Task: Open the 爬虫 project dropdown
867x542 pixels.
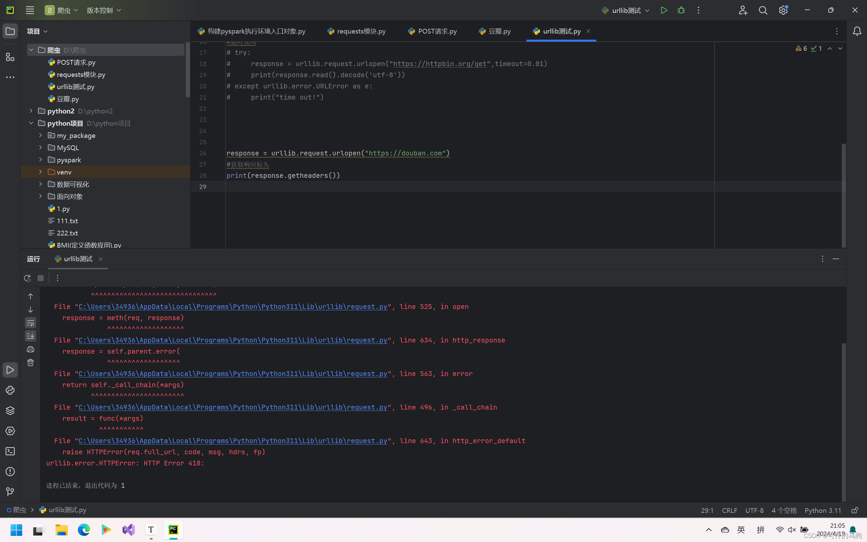Action: [62, 10]
